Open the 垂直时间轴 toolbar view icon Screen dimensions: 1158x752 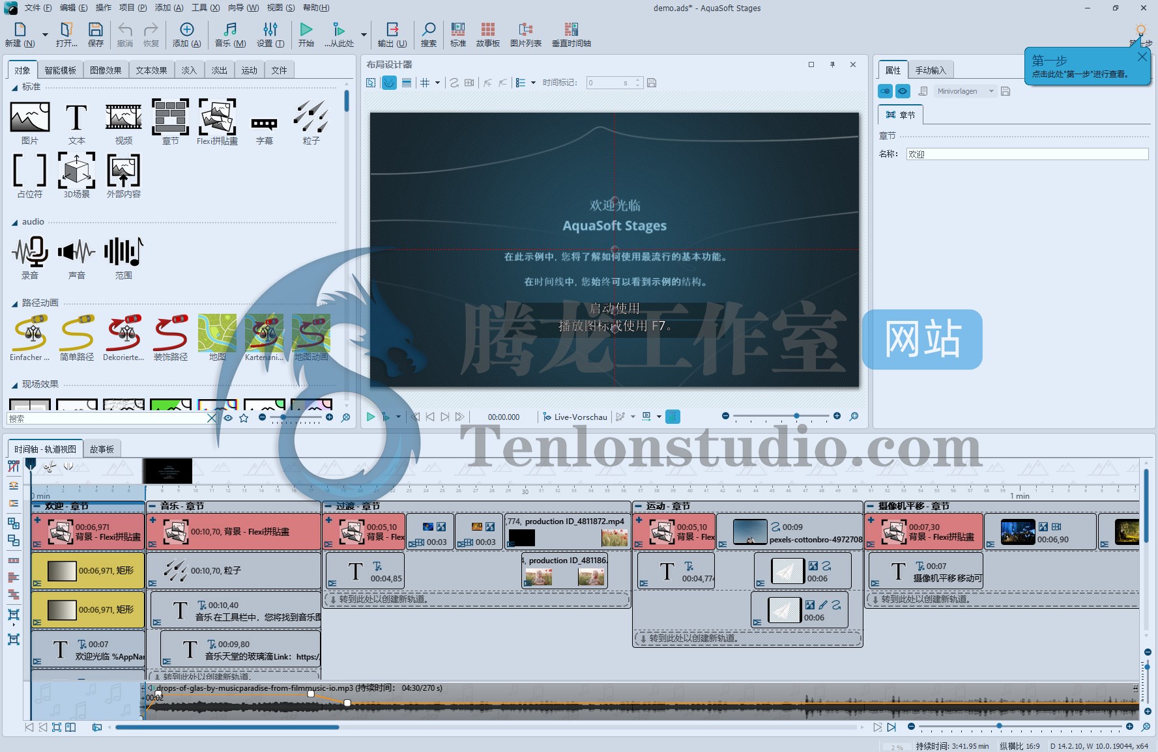(x=572, y=35)
